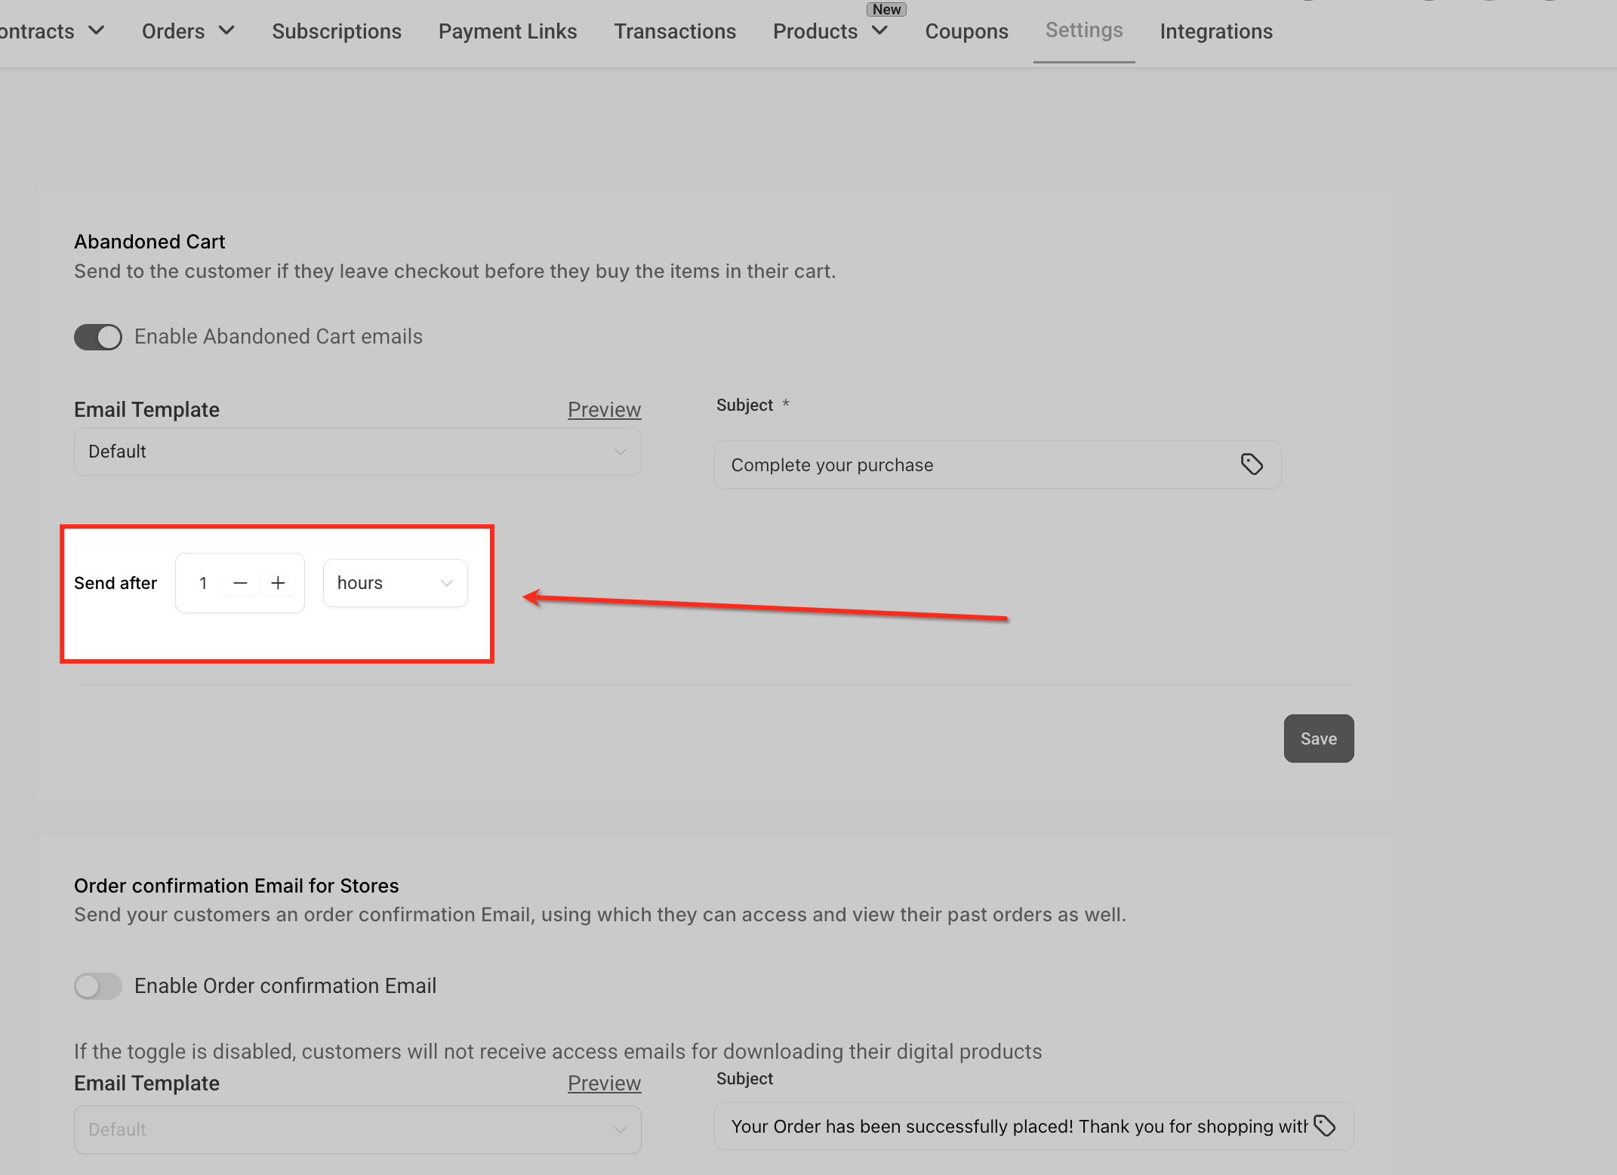Image resolution: width=1617 pixels, height=1175 pixels.
Task: Open order confirmation Email Template dropdown
Action: pyautogui.click(x=357, y=1130)
